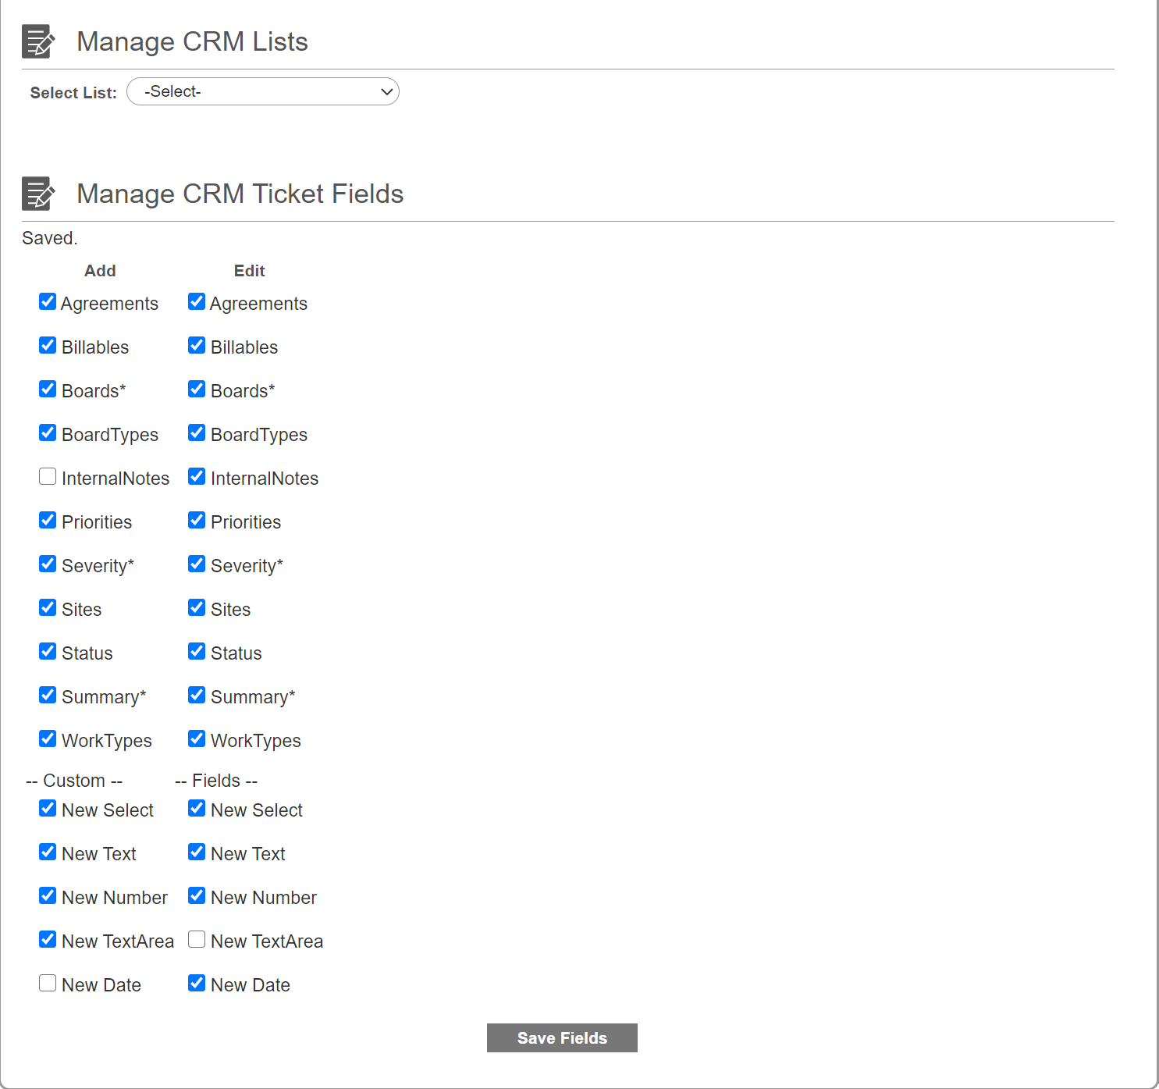Uncheck WorkTypes in the Edit column

click(197, 738)
